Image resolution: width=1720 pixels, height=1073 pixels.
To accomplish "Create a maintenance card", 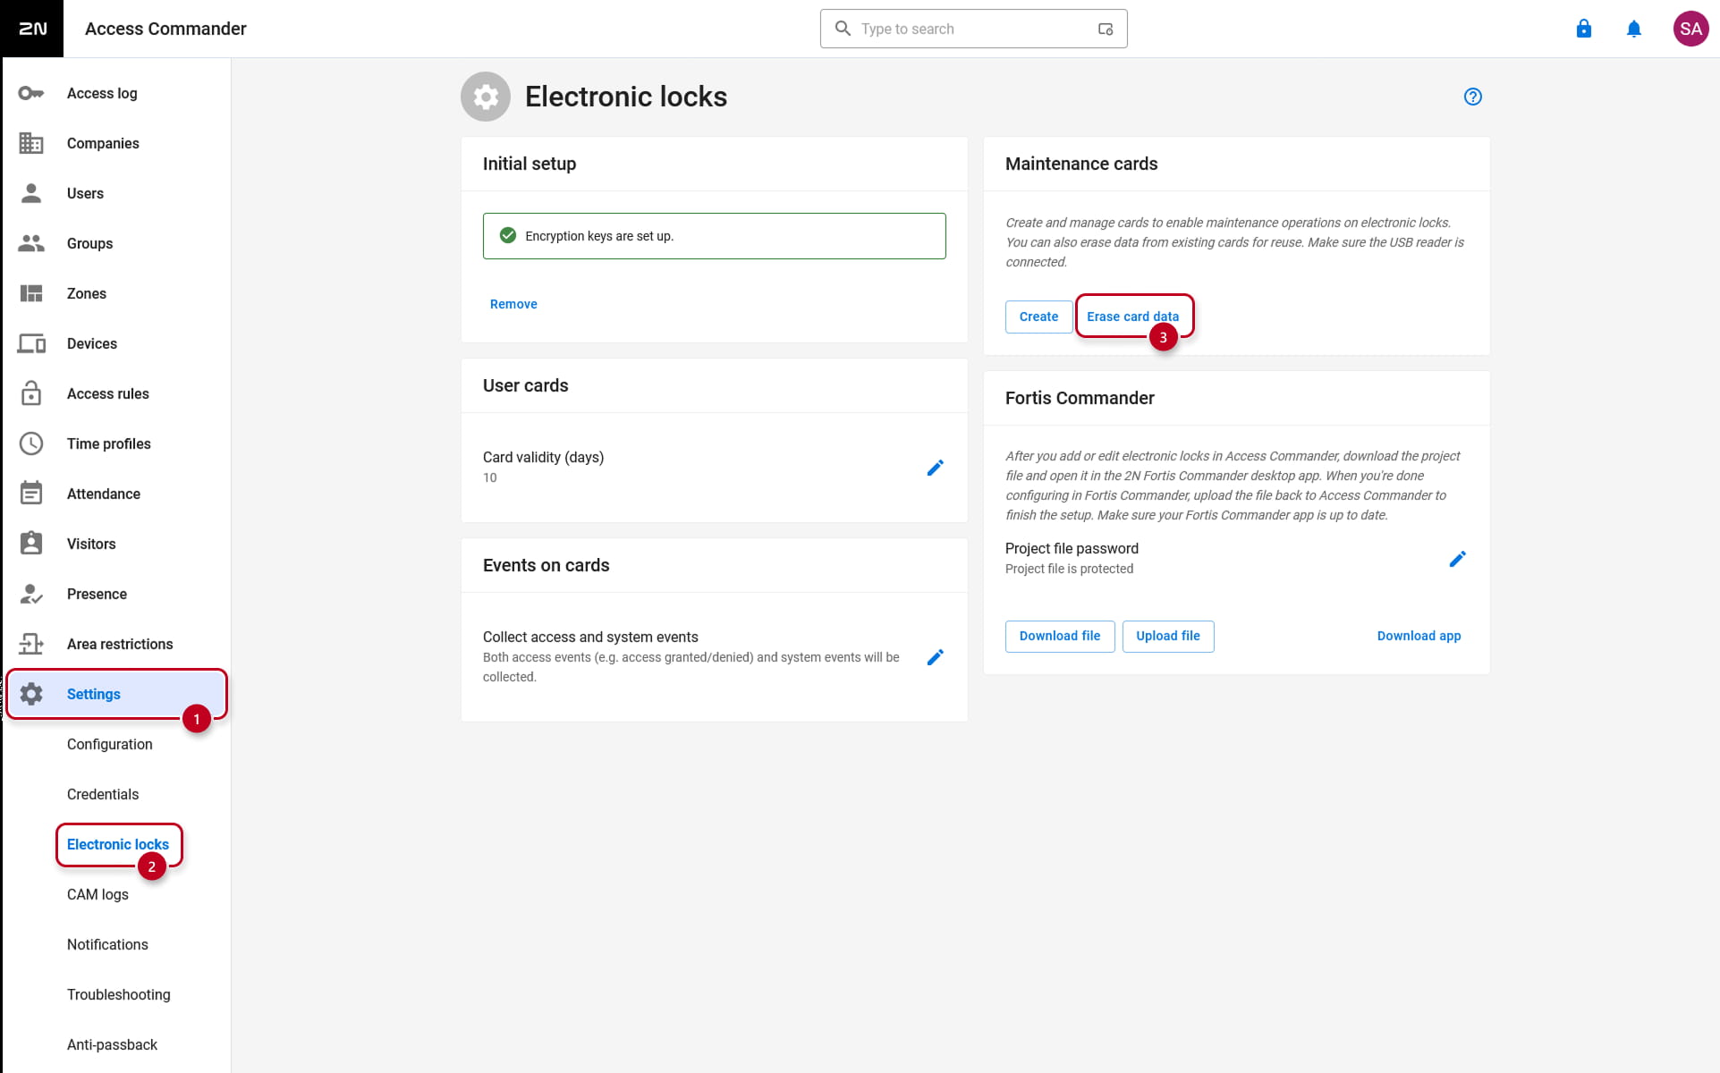I will pos(1038,317).
